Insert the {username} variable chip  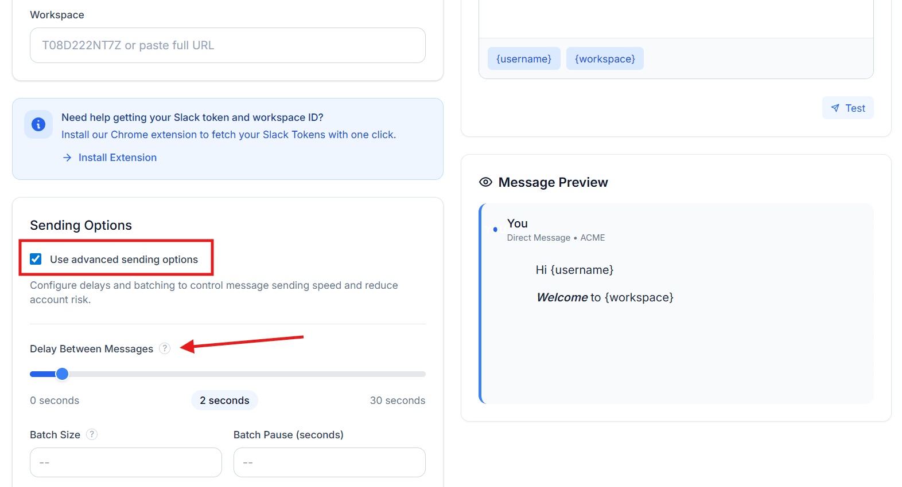coord(524,59)
